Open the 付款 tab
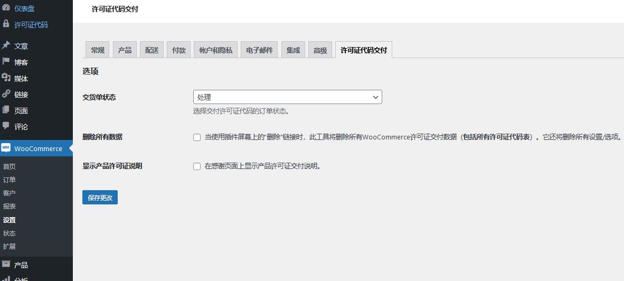The image size is (624, 281). [x=178, y=50]
